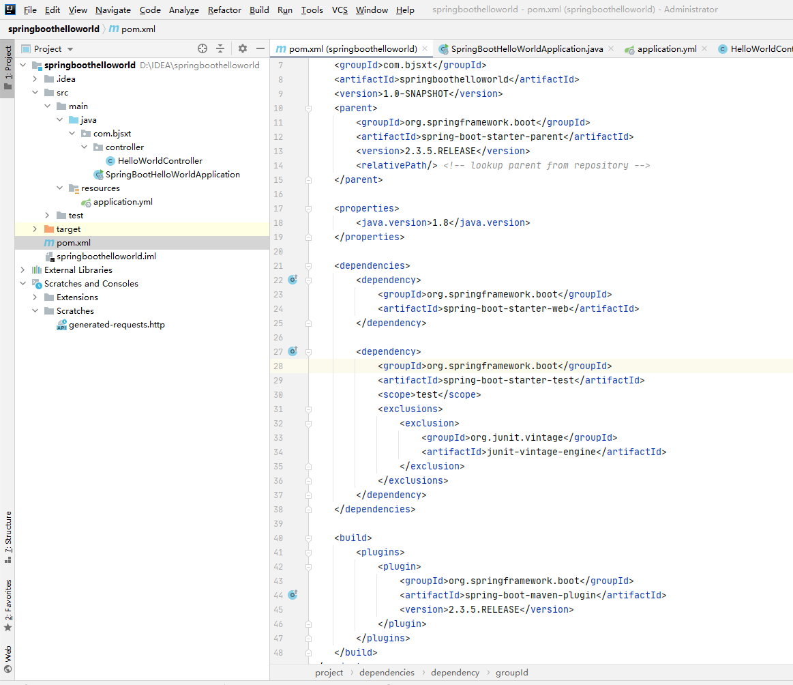Screen dimensions: 793x685
Task: Collapse the Scratches folder
Action: pos(35,311)
